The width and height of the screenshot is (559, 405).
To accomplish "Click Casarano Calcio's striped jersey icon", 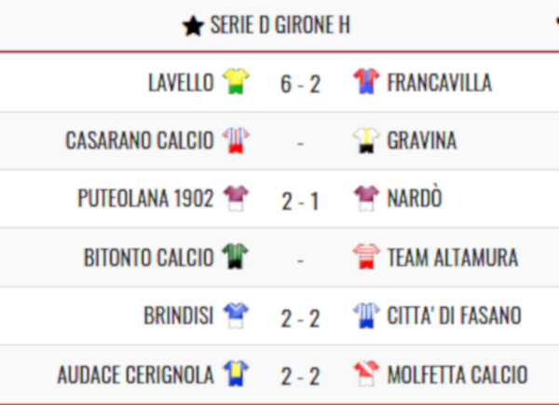I will click(236, 140).
